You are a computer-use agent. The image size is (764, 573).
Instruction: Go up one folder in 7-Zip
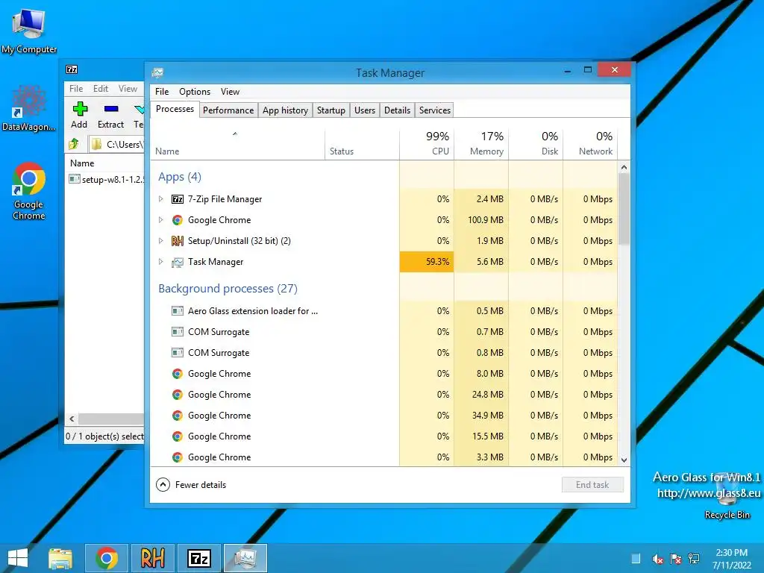point(74,144)
